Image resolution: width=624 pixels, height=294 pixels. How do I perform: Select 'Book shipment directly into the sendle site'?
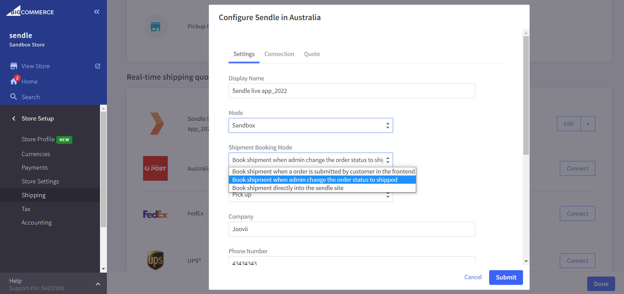[x=288, y=188]
